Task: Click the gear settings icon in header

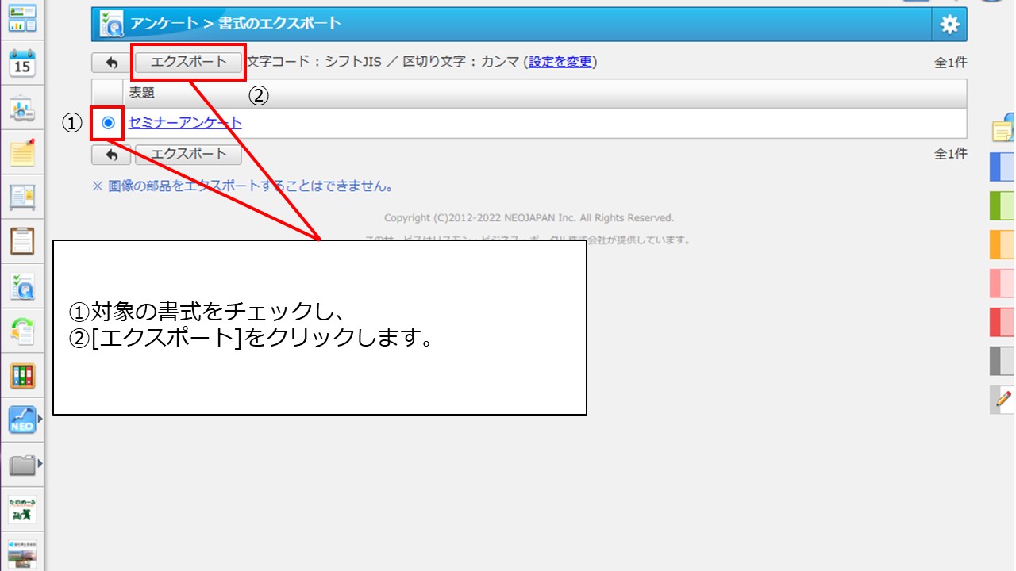Action: pyautogui.click(x=949, y=25)
